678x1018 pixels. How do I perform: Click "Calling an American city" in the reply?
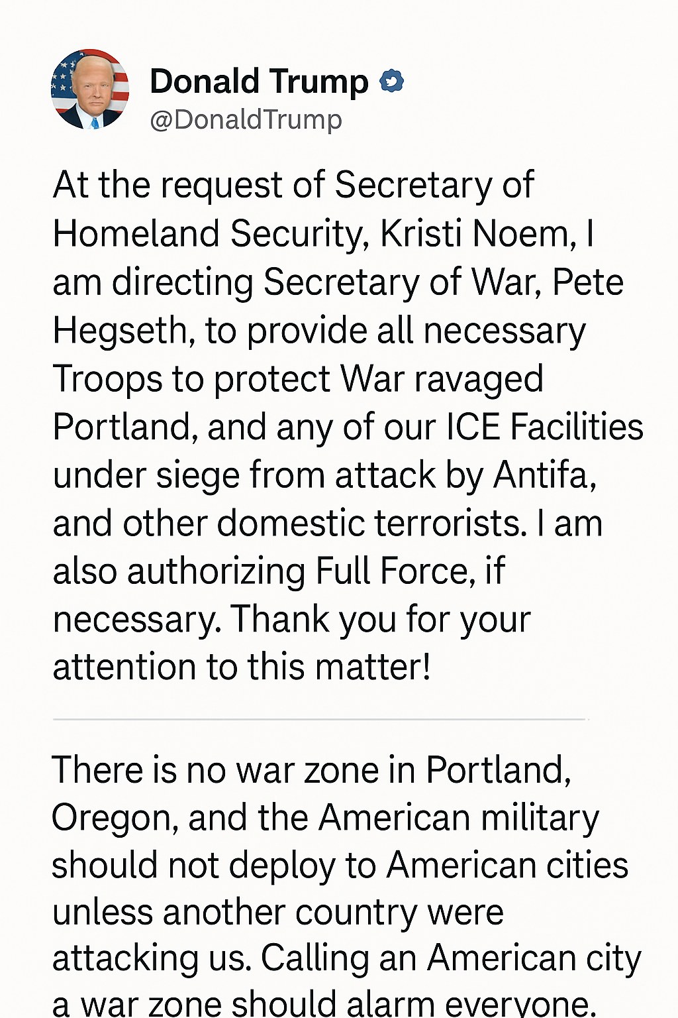pos(450,959)
